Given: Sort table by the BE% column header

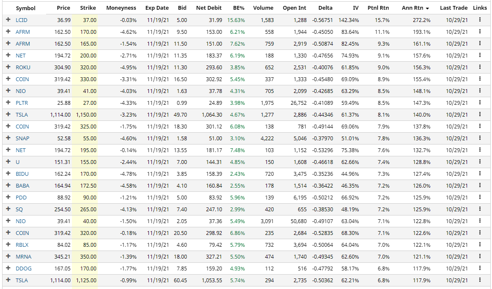Looking at the screenshot, I should pyautogui.click(x=239, y=8).
